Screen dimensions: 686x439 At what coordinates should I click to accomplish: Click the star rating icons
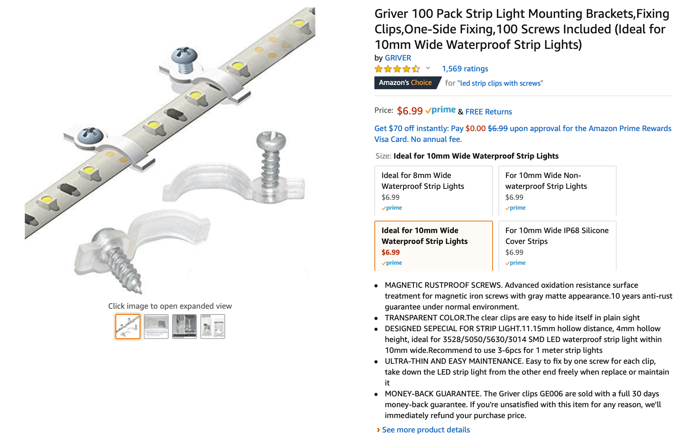coord(397,69)
